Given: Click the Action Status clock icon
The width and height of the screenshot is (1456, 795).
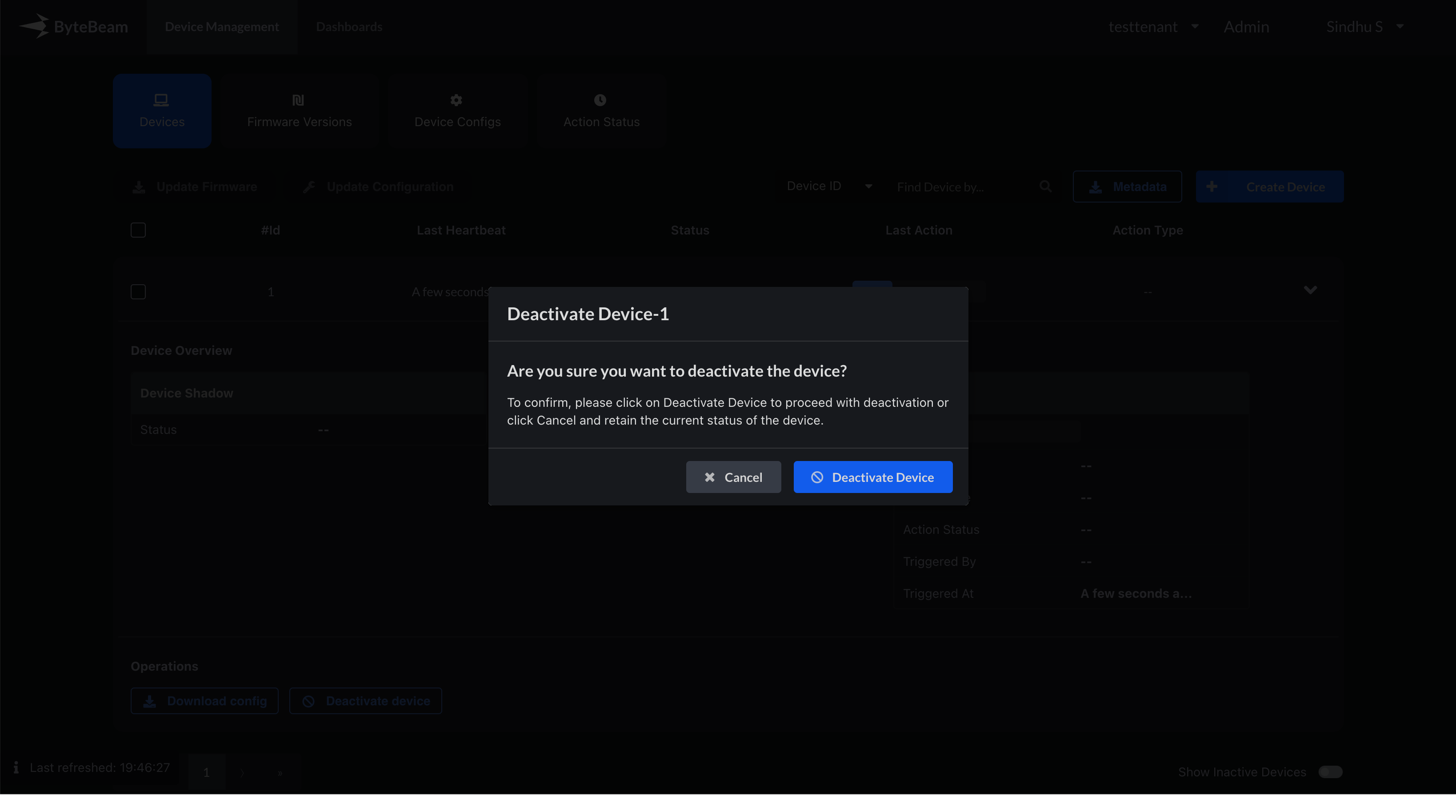Looking at the screenshot, I should pos(600,100).
